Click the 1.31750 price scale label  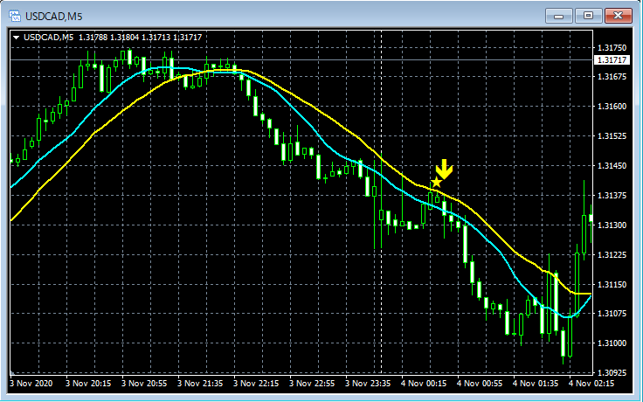click(x=612, y=47)
